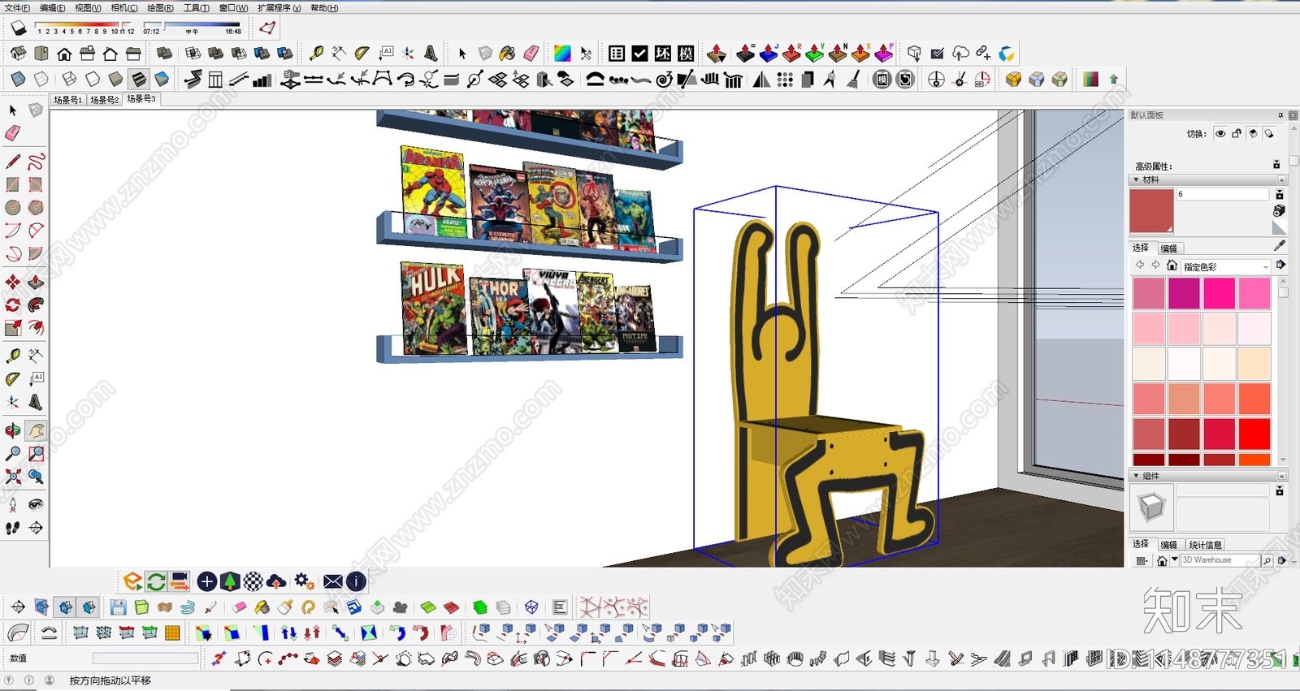Select the Zoom magnifier tool
This screenshot has width=1300, height=691.
coord(13,453)
